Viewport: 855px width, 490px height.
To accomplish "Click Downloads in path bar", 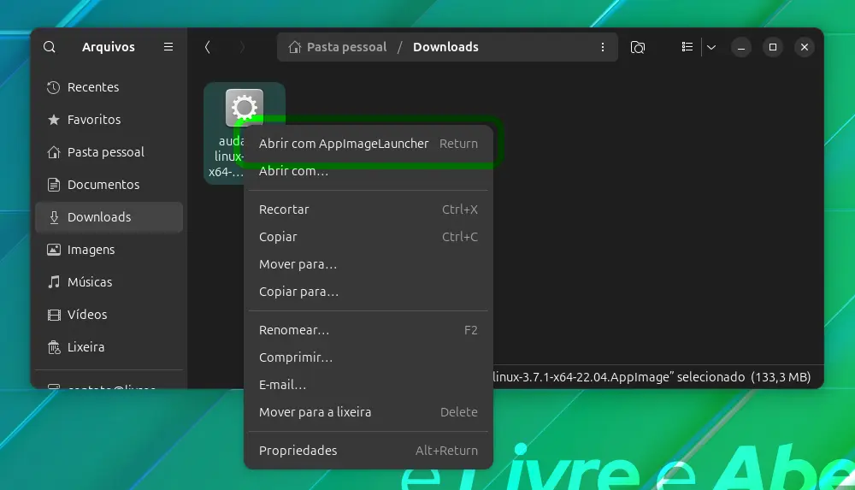I will pos(445,47).
